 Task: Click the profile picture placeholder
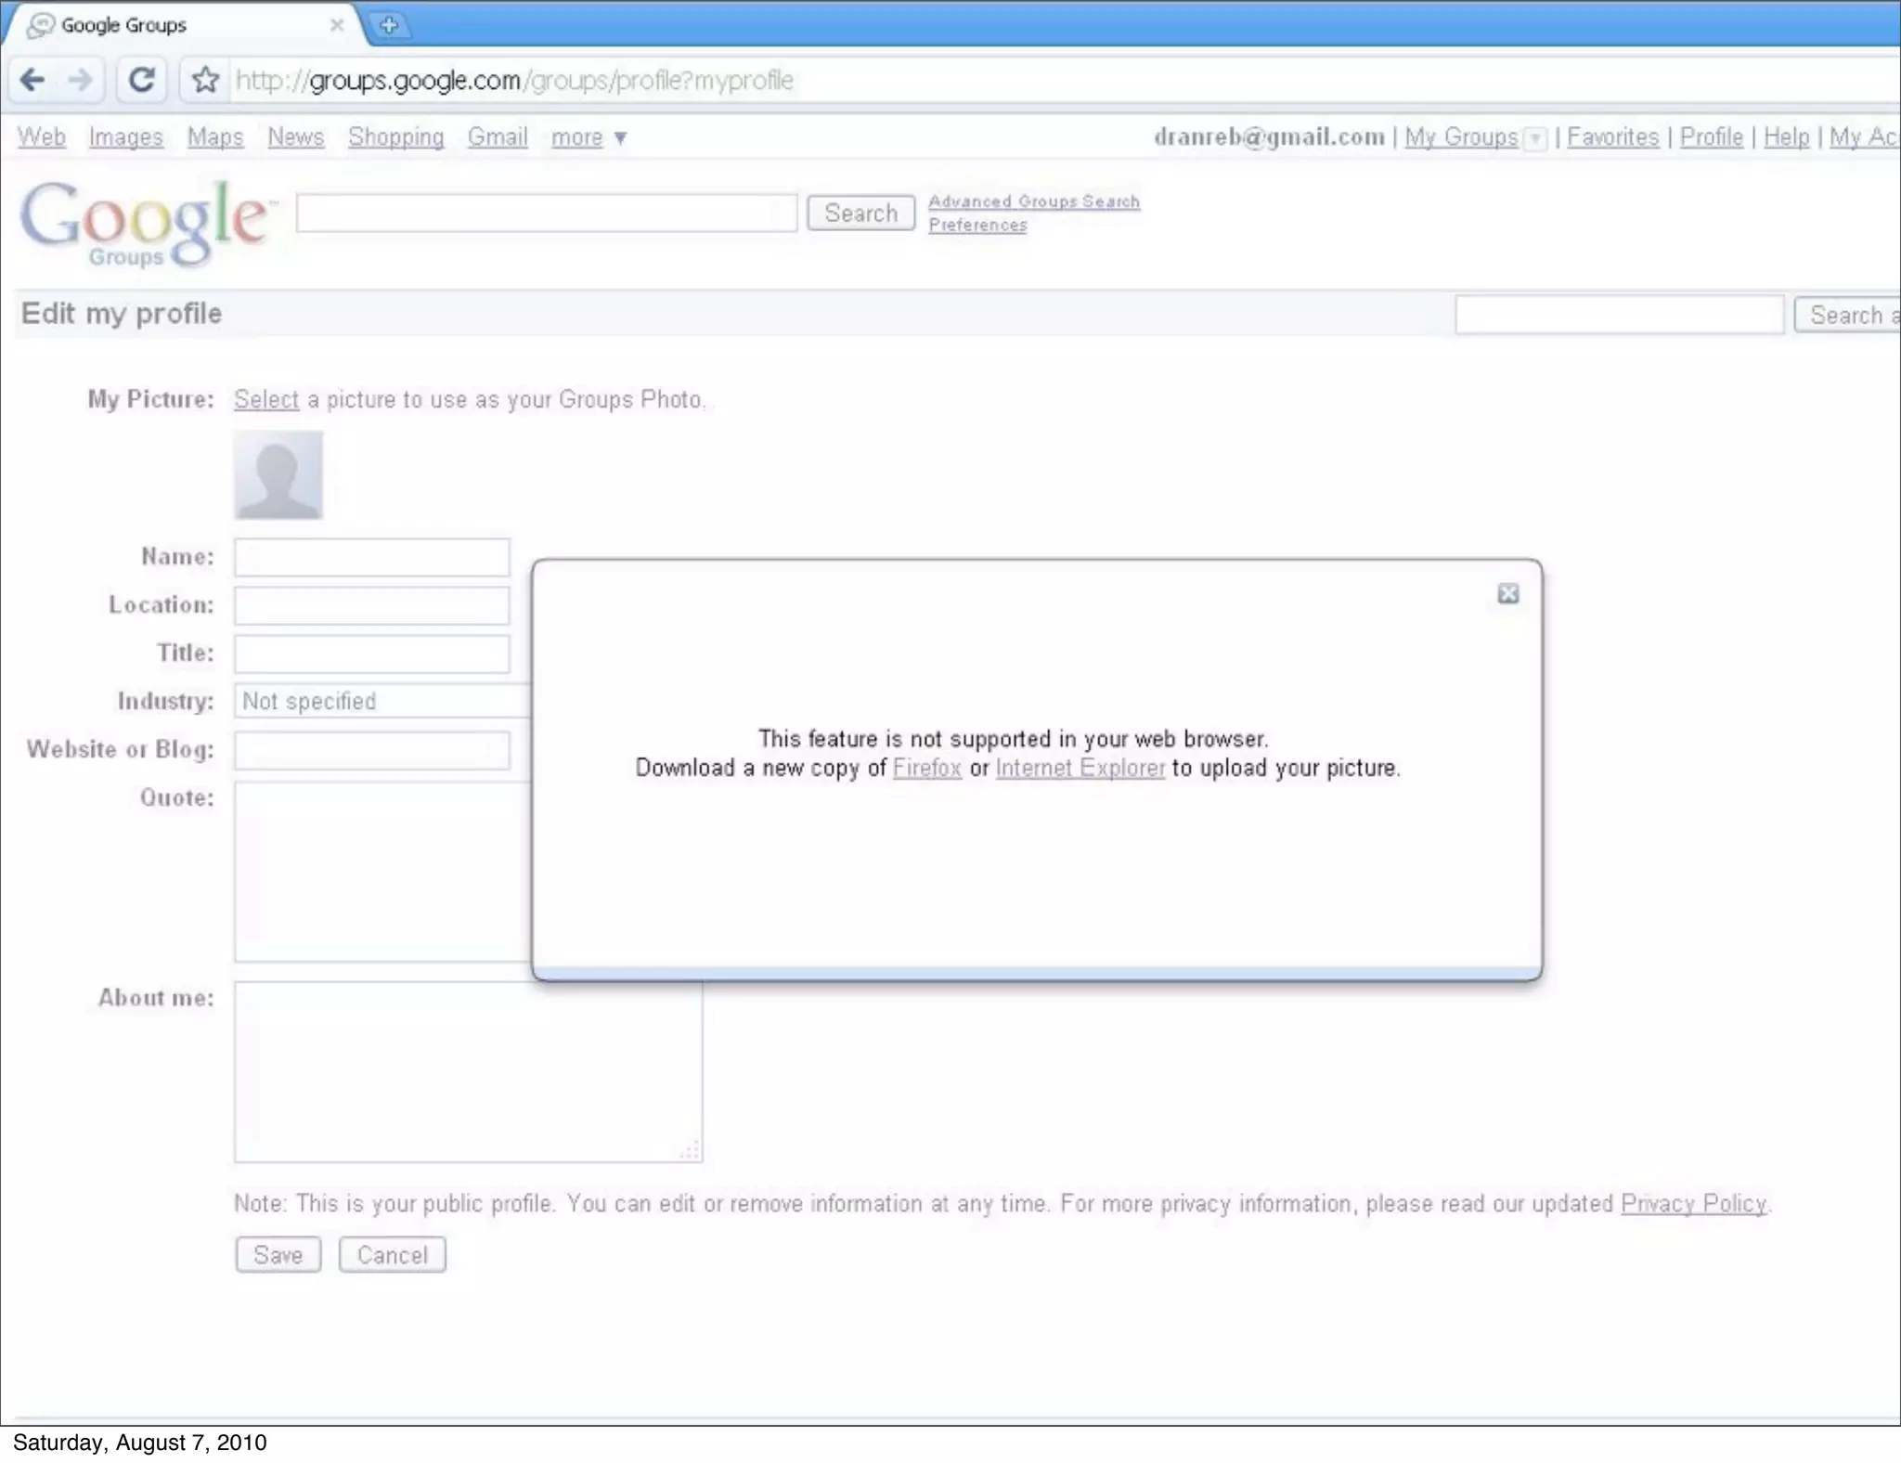point(278,474)
